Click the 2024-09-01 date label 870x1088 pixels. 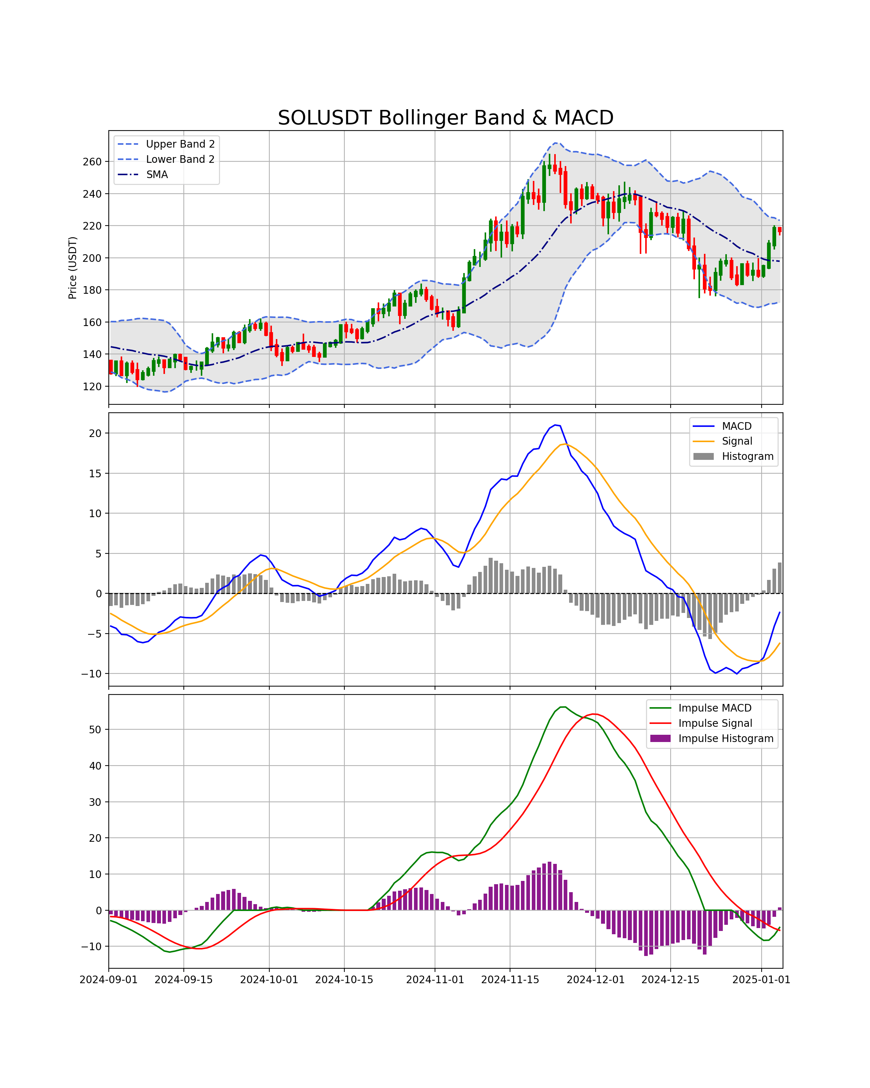pyautogui.click(x=108, y=980)
